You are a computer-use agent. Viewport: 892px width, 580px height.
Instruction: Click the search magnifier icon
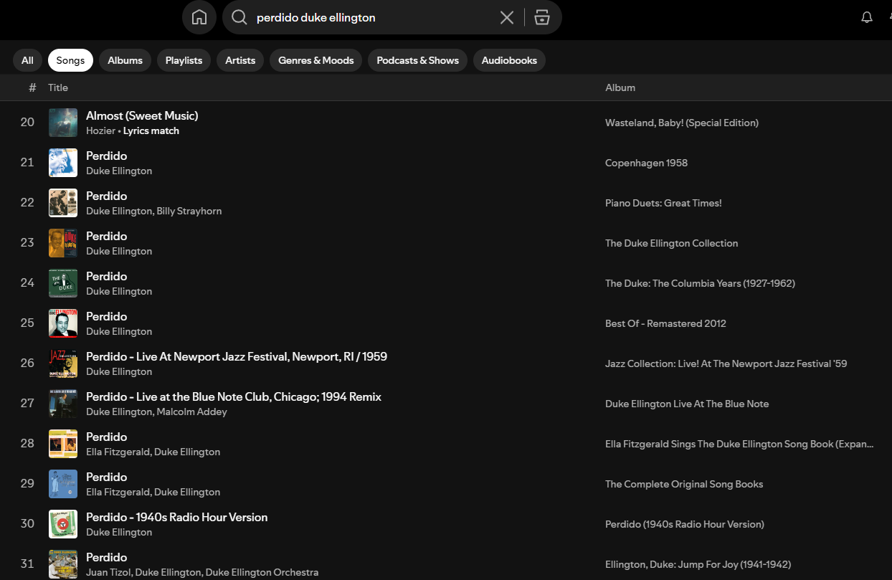(x=239, y=17)
